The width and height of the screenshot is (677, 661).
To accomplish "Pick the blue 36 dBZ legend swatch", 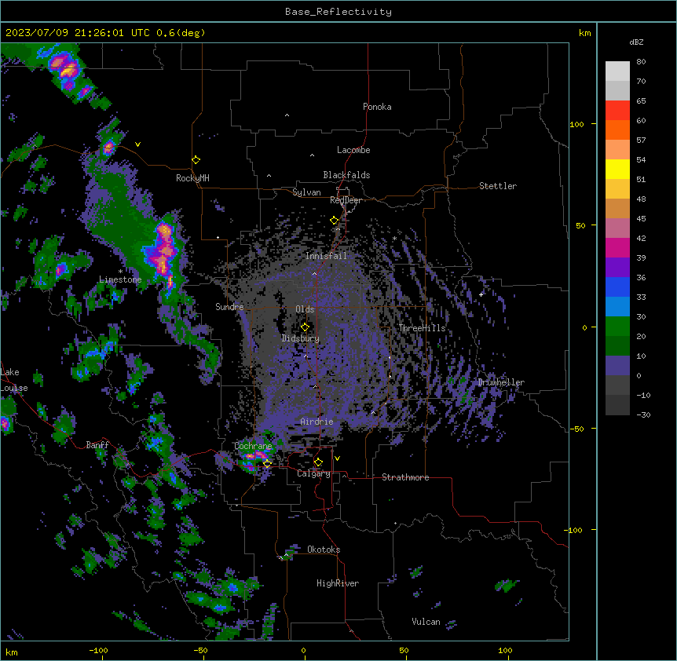I will pos(617,287).
